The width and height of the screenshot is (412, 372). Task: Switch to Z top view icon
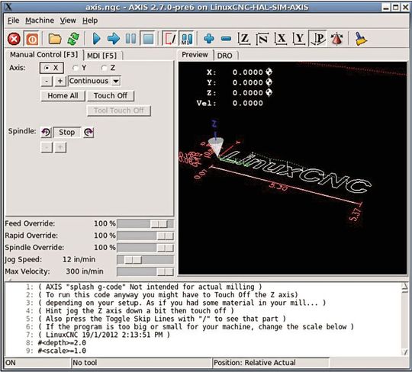tap(244, 39)
